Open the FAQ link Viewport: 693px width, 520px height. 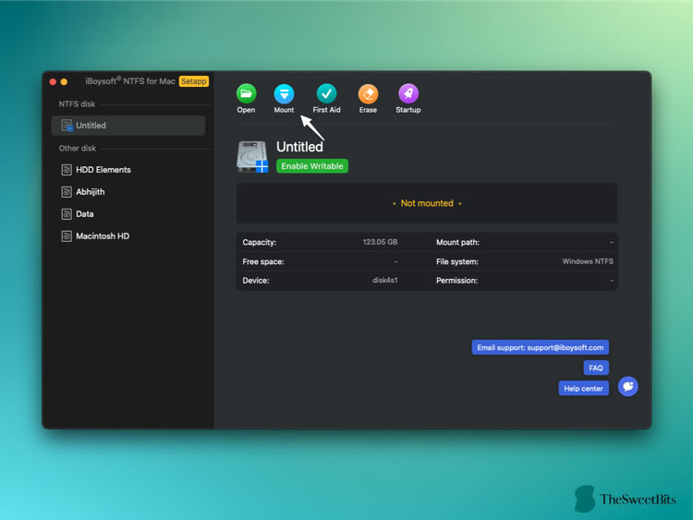[x=596, y=368]
